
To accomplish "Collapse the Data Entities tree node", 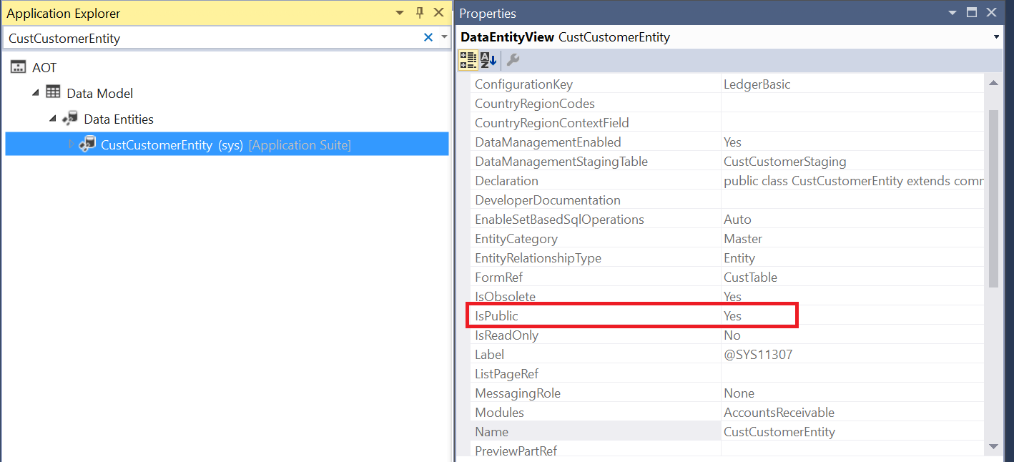I will (x=53, y=119).
